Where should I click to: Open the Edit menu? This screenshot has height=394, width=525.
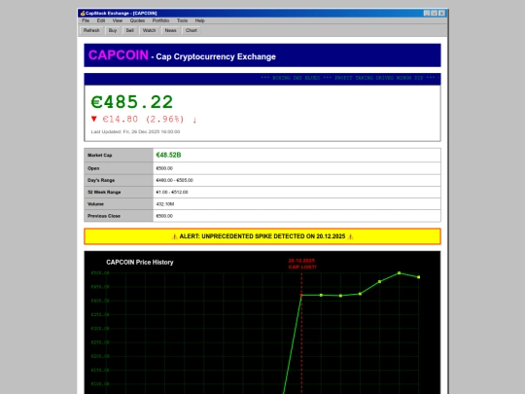(101, 20)
